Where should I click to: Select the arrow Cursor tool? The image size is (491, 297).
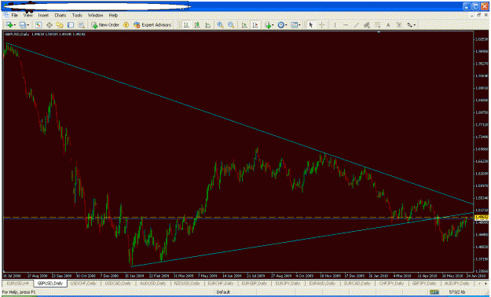(x=311, y=25)
